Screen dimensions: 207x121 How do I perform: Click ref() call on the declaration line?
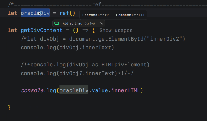point(67,13)
